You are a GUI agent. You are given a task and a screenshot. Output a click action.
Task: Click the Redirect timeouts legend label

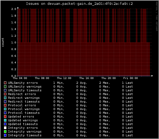24,102
